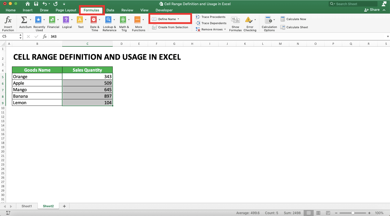Open the Date & Time functions
Viewport: 390px width, 216px height.
[94, 20]
